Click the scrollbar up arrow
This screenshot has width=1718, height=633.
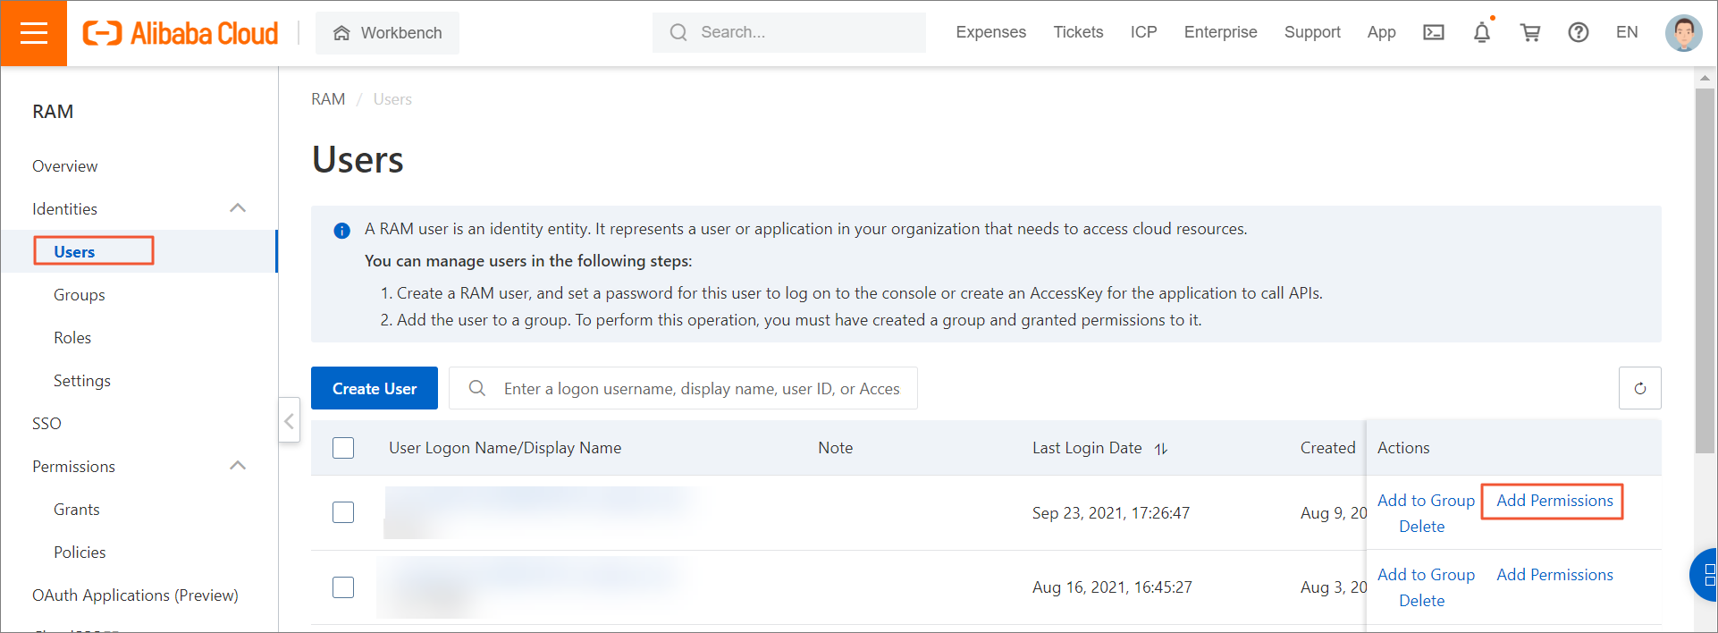(x=1705, y=78)
